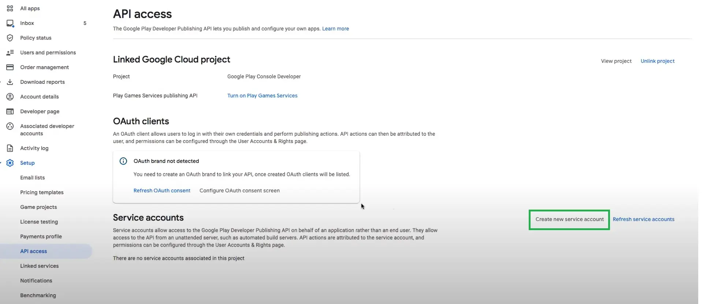Open Developer page

[40, 112]
